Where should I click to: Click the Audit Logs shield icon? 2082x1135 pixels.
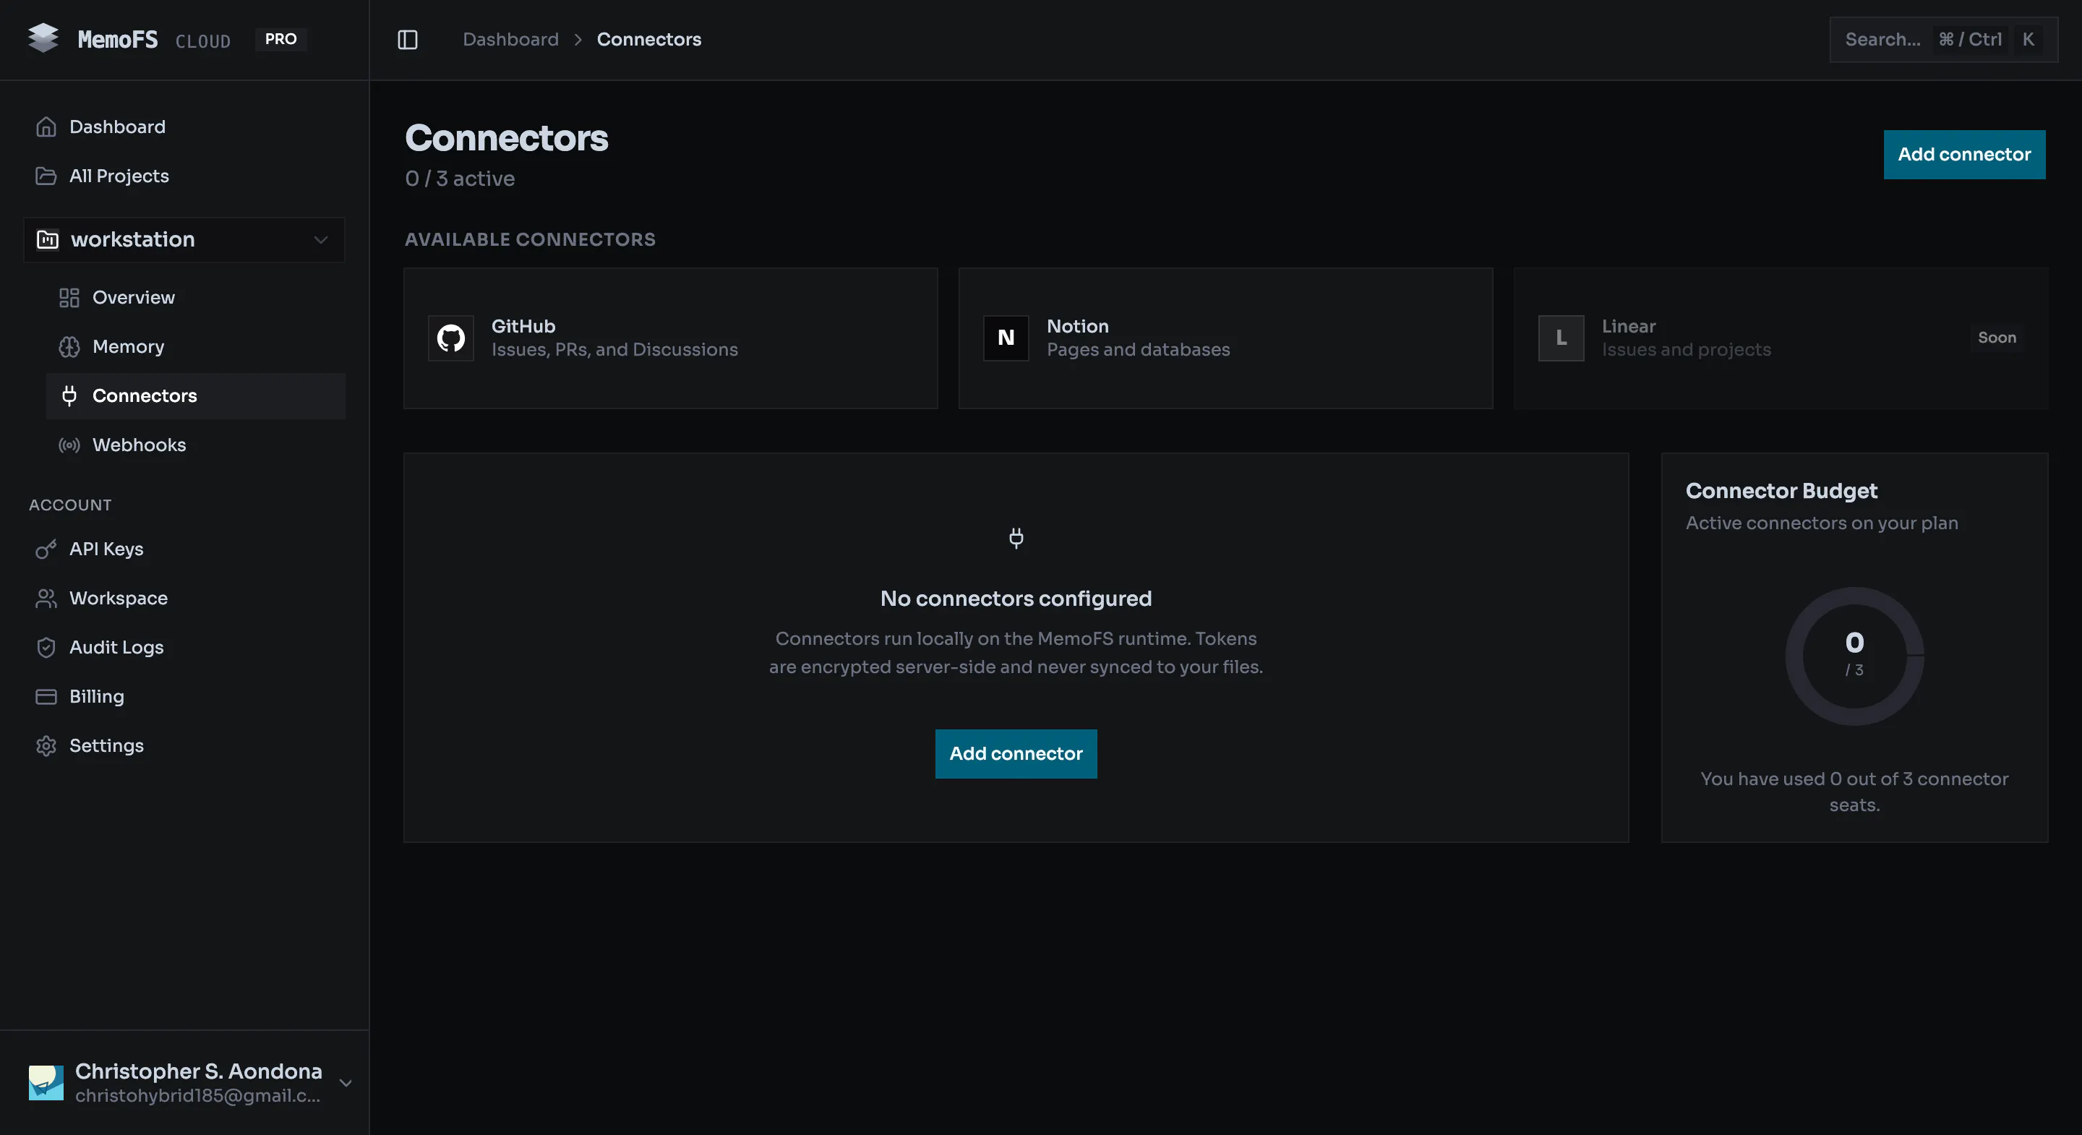click(x=46, y=648)
